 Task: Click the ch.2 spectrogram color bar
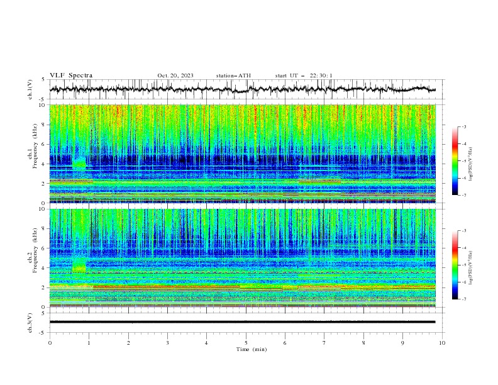point(455,265)
